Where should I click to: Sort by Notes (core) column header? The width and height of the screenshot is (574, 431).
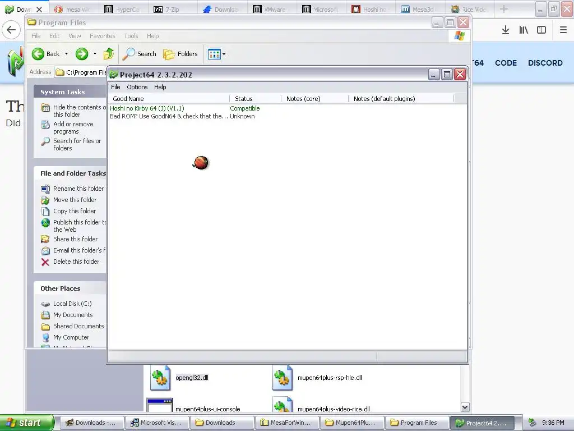[x=315, y=99]
